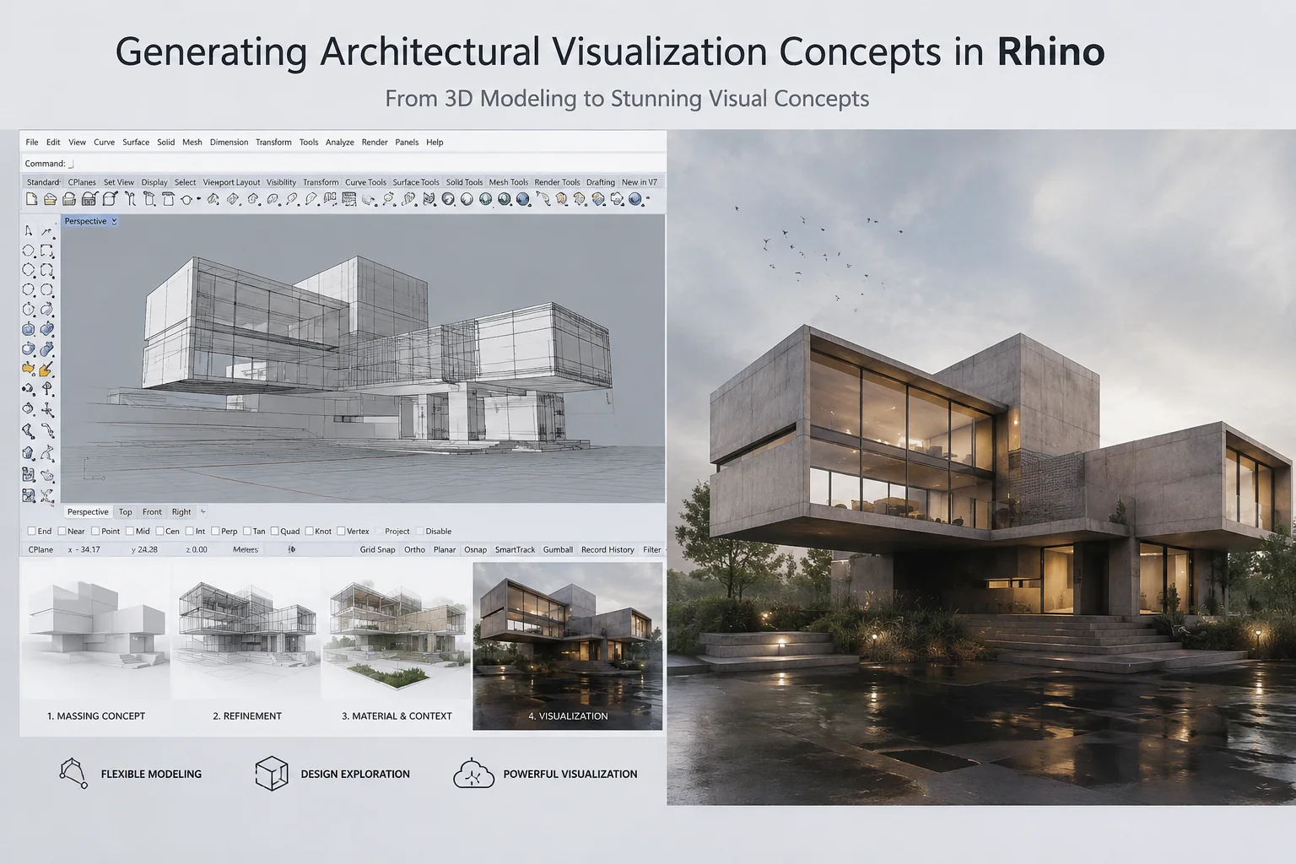
Task: Click the Flexible Modeling curve icon
Action: [73, 773]
